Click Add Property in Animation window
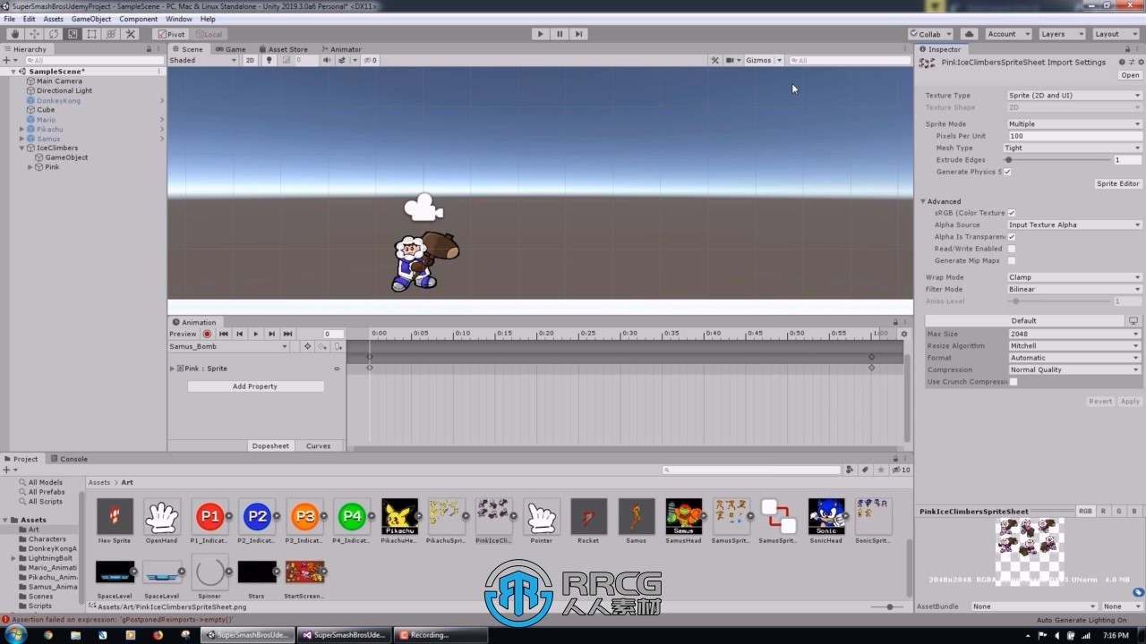 click(x=255, y=386)
